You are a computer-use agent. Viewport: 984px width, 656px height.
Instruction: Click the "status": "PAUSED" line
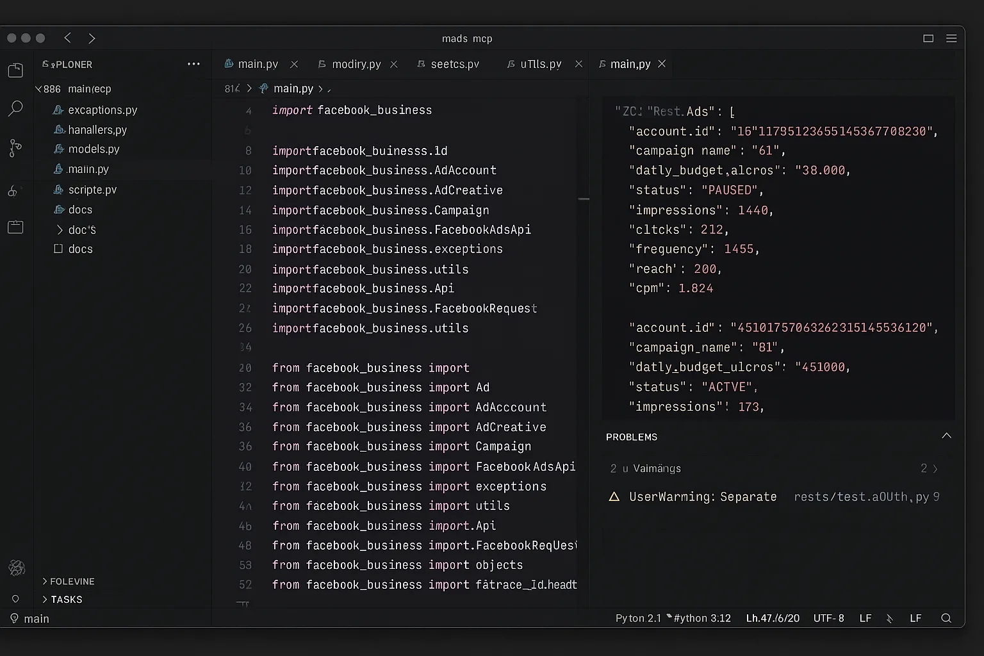click(x=696, y=190)
